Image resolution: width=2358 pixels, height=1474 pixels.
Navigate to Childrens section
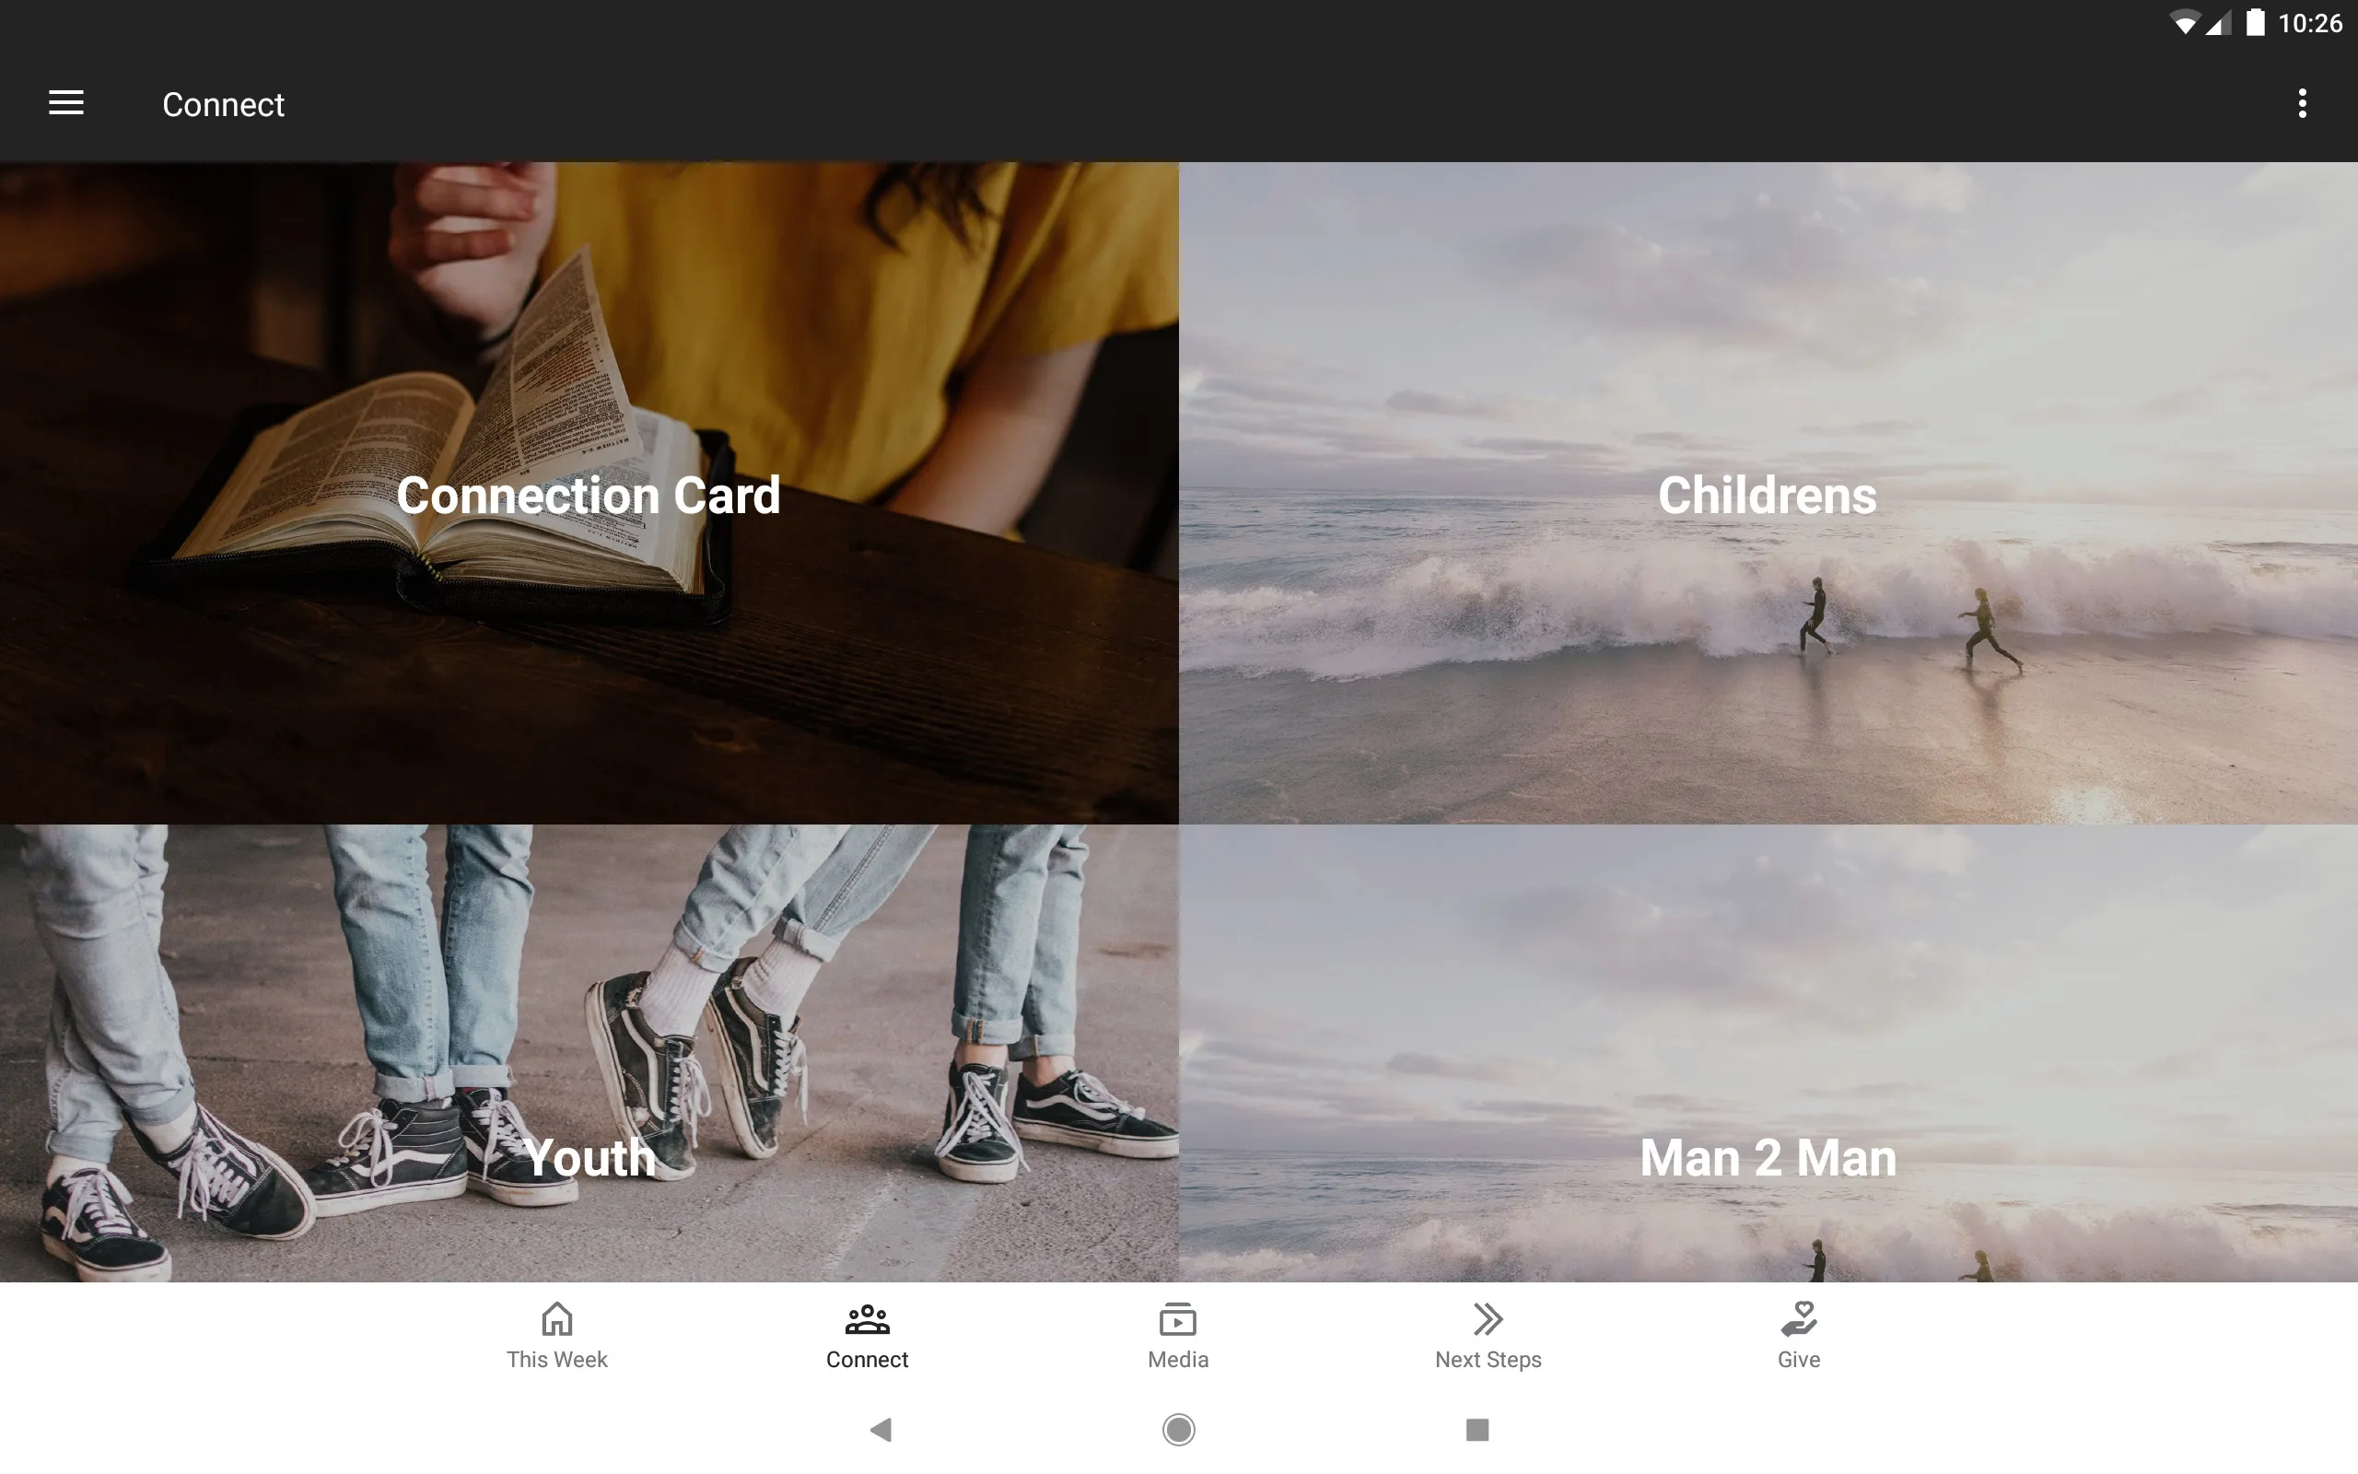pos(1768,493)
